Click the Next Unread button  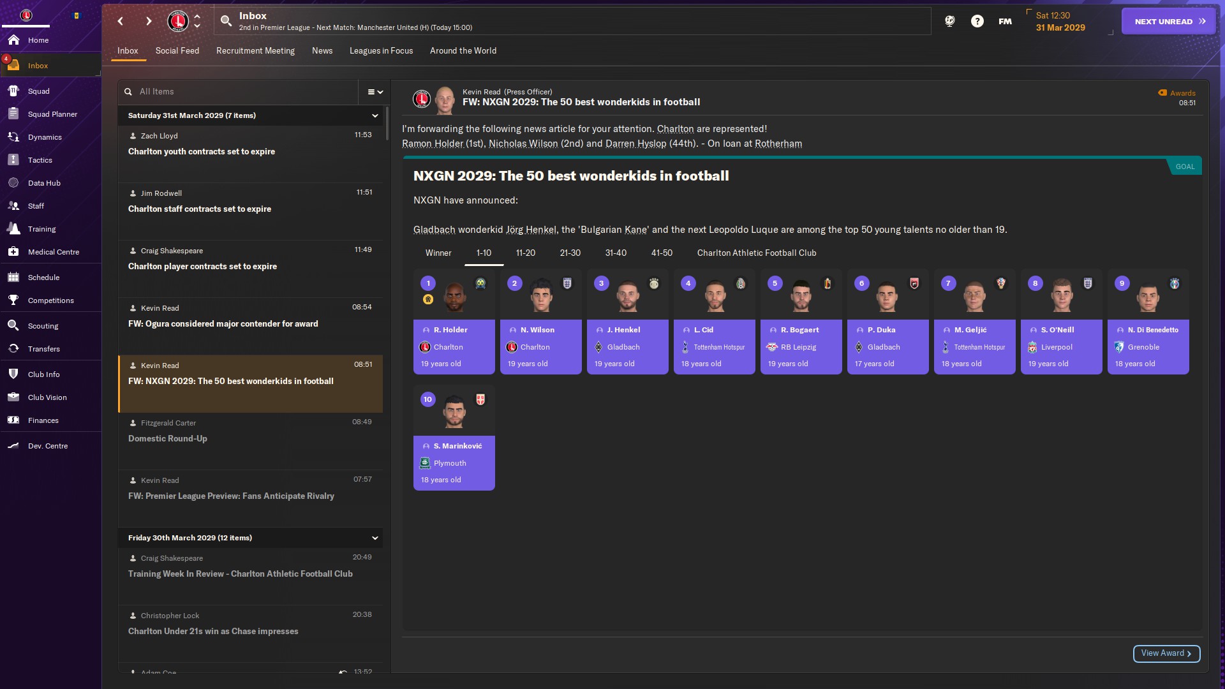(x=1169, y=21)
